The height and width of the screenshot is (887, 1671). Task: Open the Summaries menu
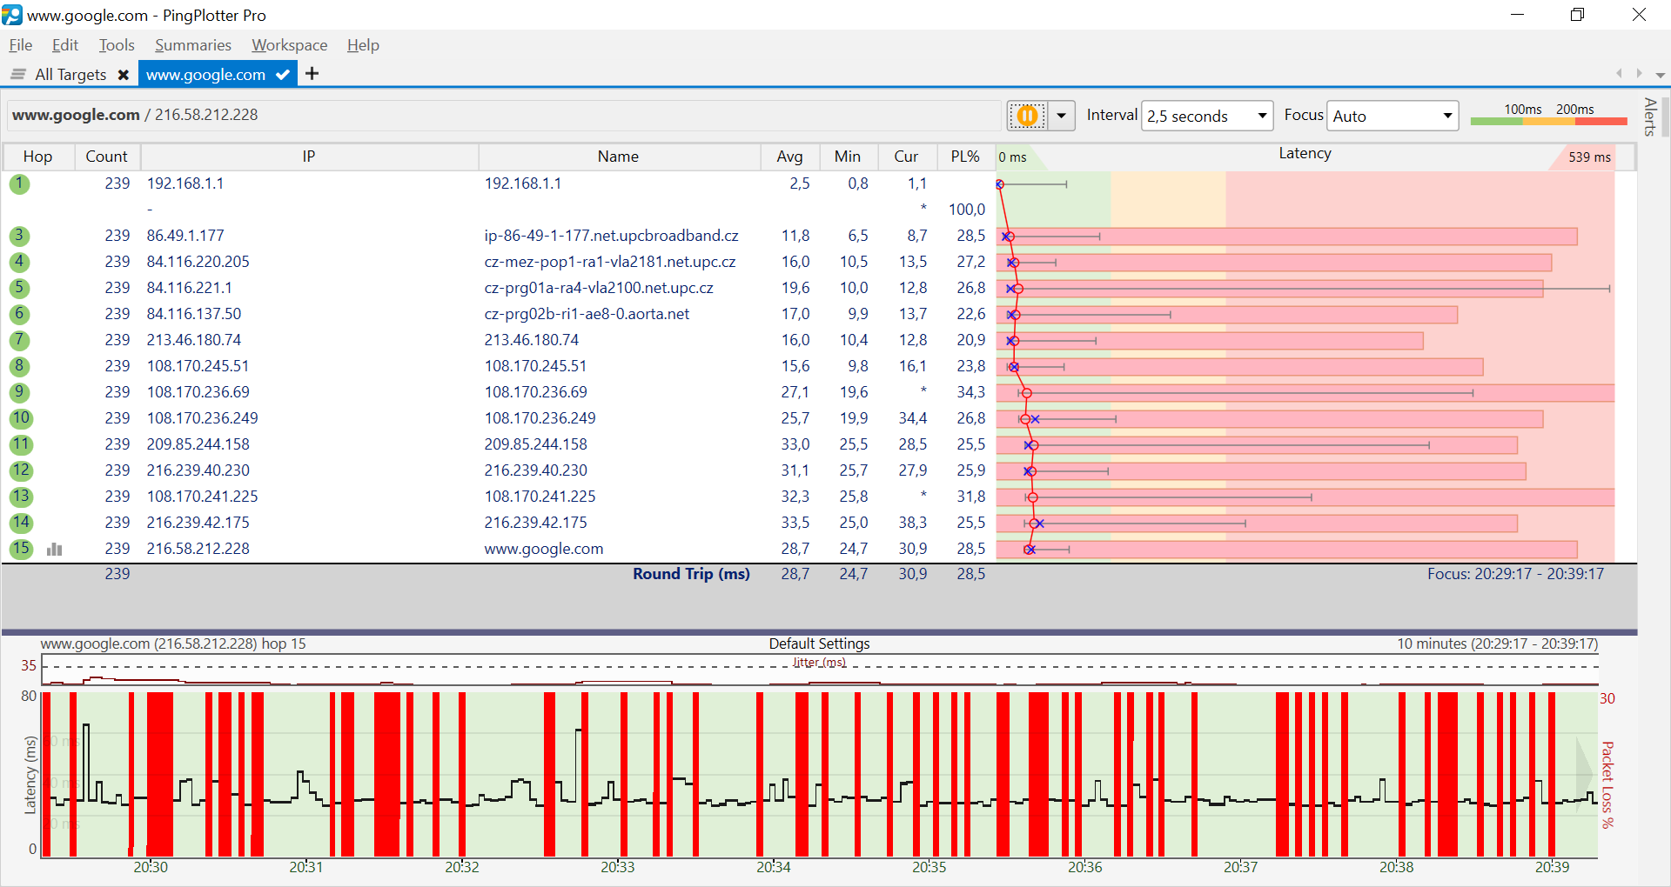tap(193, 45)
